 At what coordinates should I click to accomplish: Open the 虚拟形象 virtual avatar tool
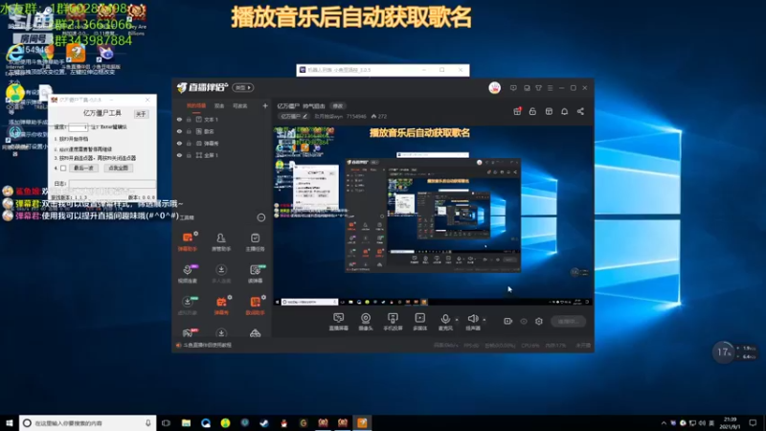tap(188, 305)
